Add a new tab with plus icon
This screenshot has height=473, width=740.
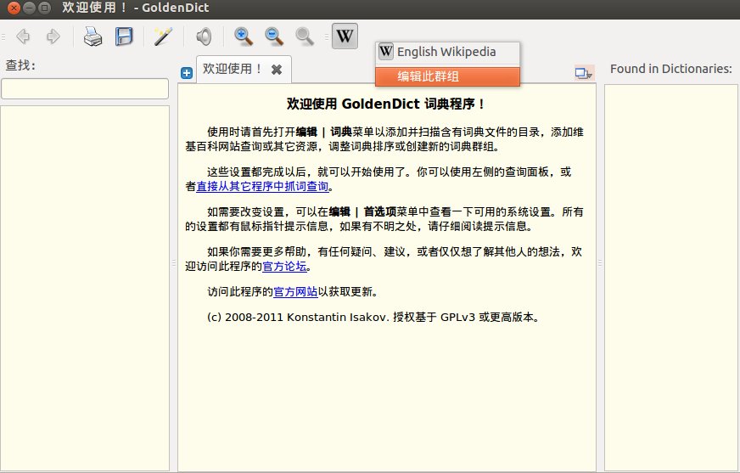tap(187, 73)
